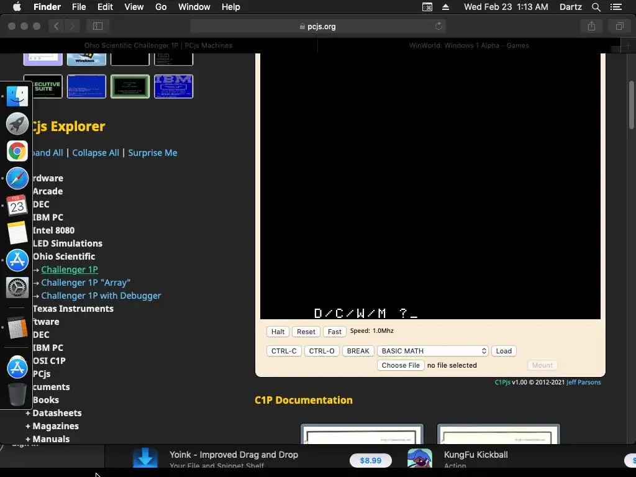Click Safari Share toolbar icon
This screenshot has height=477, width=636.
592,26
